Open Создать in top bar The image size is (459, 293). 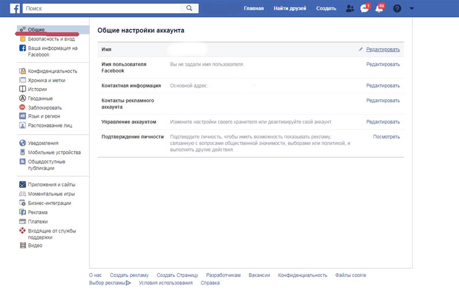coord(326,8)
